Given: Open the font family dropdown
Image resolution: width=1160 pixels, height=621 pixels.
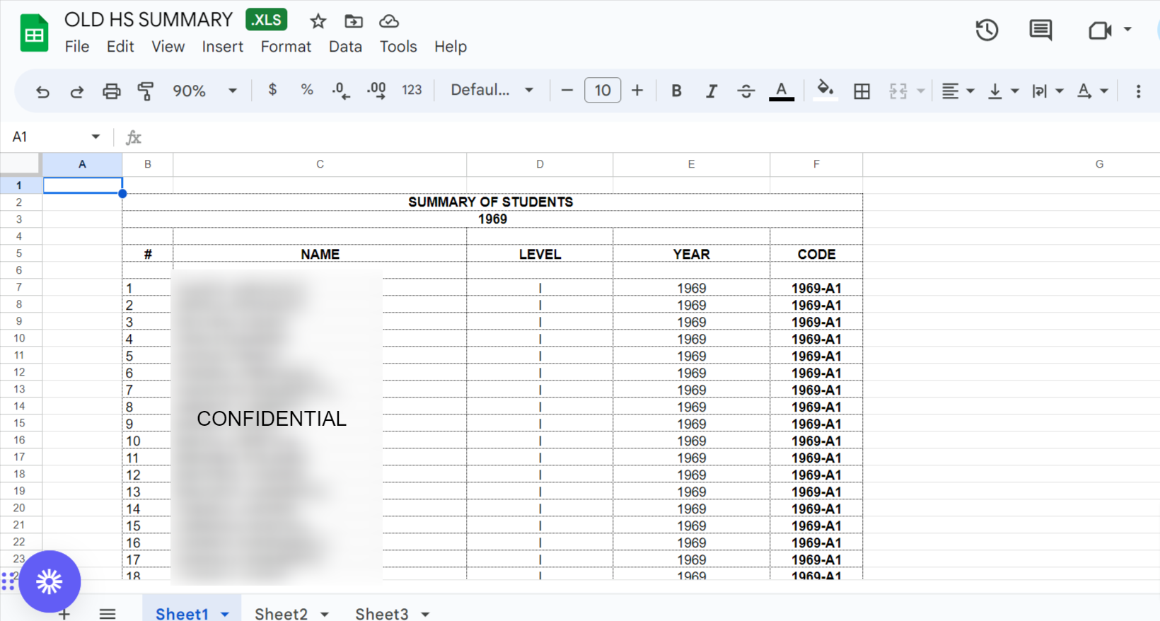Looking at the screenshot, I should pyautogui.click(x=492, y=90).
